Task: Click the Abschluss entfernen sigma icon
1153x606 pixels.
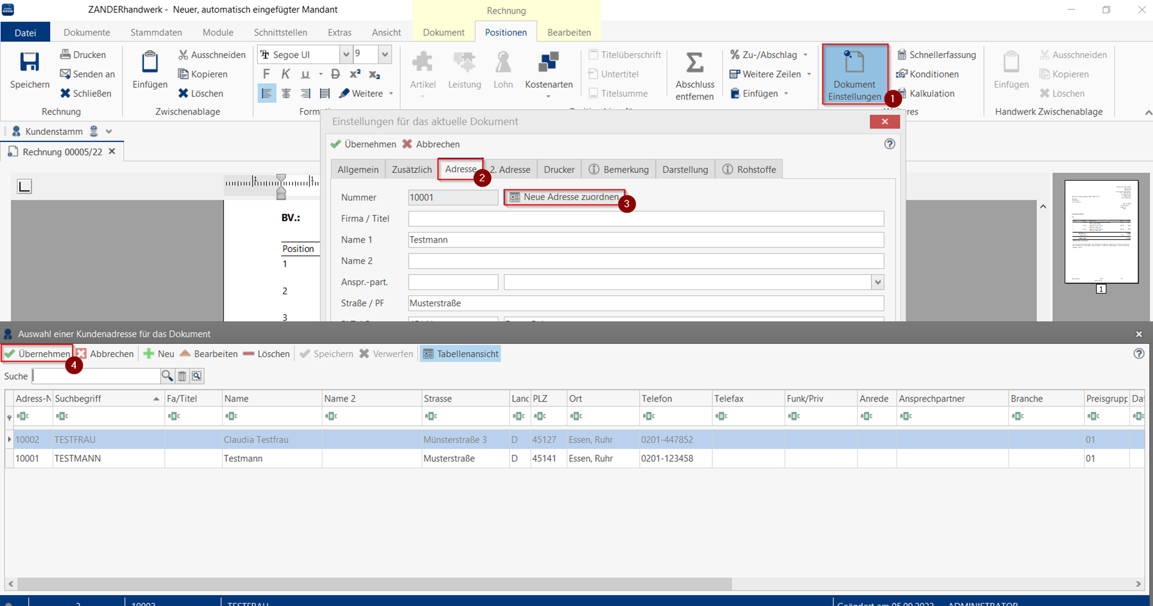Action: [695, 63]
